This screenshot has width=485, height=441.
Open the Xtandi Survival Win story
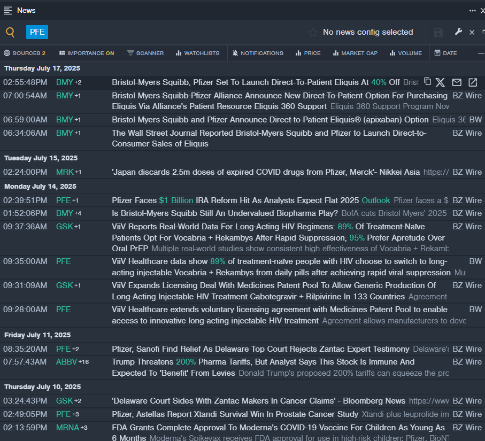235,414
